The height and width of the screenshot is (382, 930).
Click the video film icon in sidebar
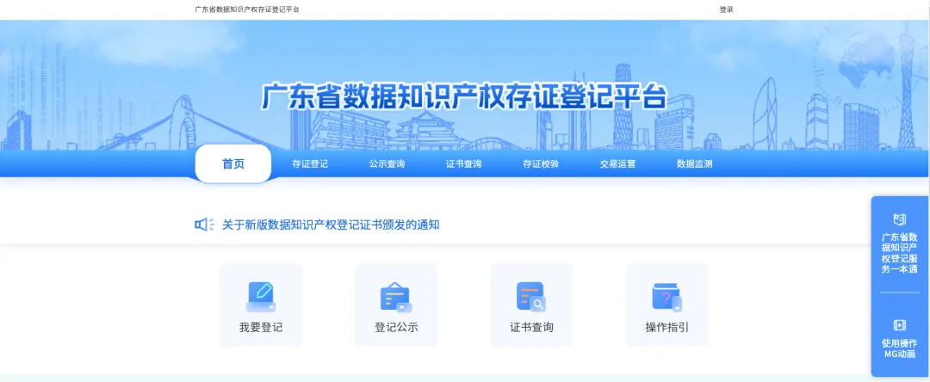(x=900, y=325)
